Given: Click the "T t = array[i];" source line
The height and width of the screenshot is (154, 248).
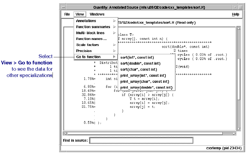Looking at the screenshot, I should pos(144,99).
